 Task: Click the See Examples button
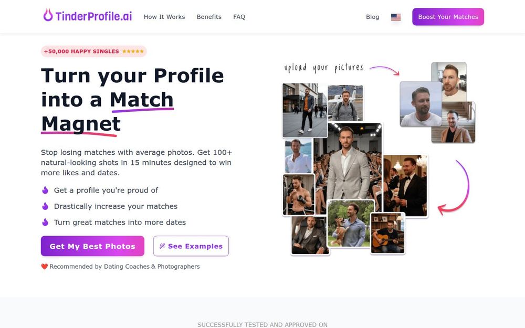[x=191, y=246]
